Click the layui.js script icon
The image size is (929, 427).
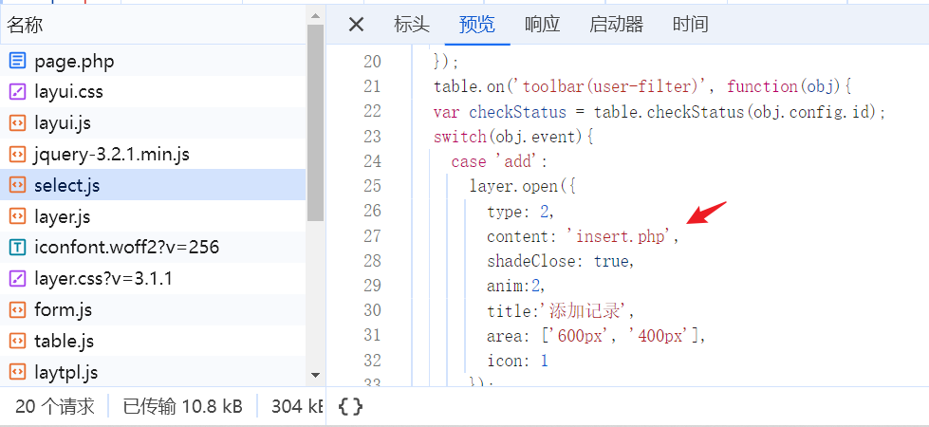coord(17,123)
